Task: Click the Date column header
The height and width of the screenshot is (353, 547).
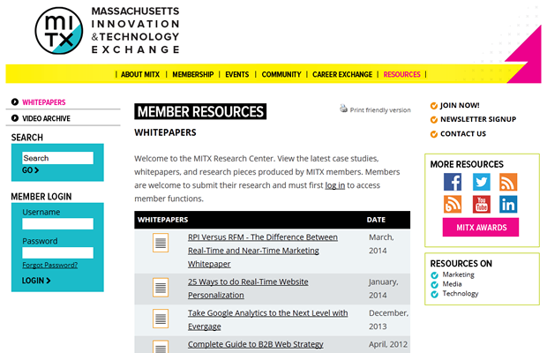Action: (x=376, y=220)
